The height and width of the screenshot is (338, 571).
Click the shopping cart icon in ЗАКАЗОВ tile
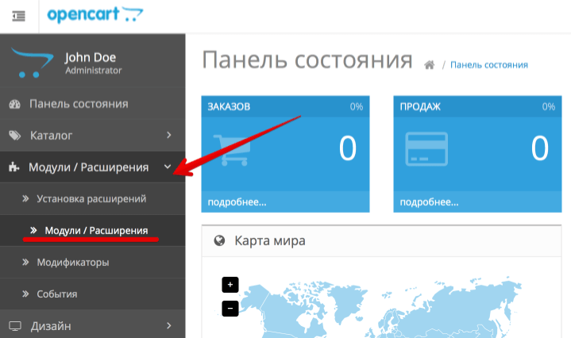point(232,150)
